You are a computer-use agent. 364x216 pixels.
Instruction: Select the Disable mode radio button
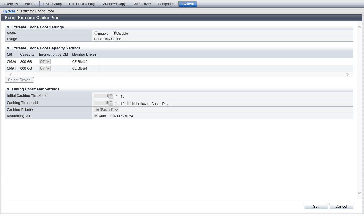[x=115, y=33]
